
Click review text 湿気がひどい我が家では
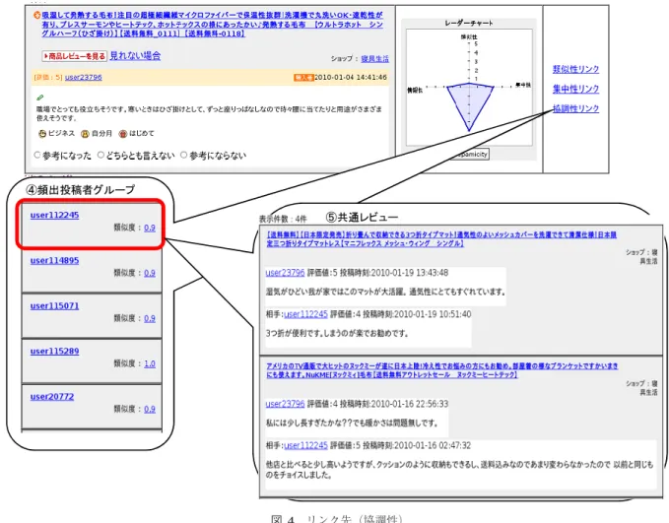(x=385, y=293)
